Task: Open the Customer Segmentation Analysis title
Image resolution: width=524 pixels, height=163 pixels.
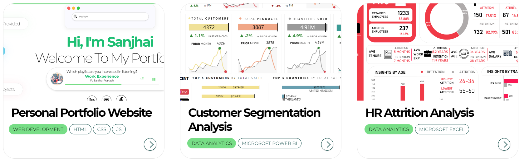Action: [254, 119]
